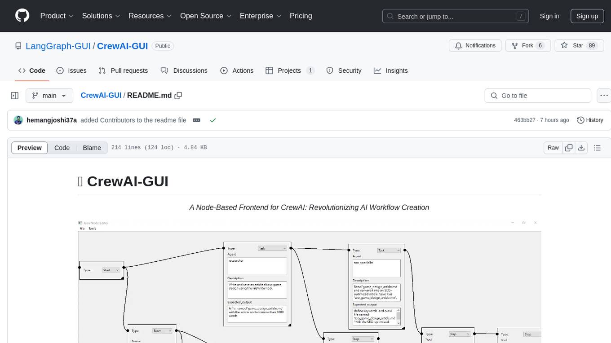Viewport: 611px width, 343px height.
Task: Click the GitHub logo icon
Action: pyautogui.click(x=22, y=16)
